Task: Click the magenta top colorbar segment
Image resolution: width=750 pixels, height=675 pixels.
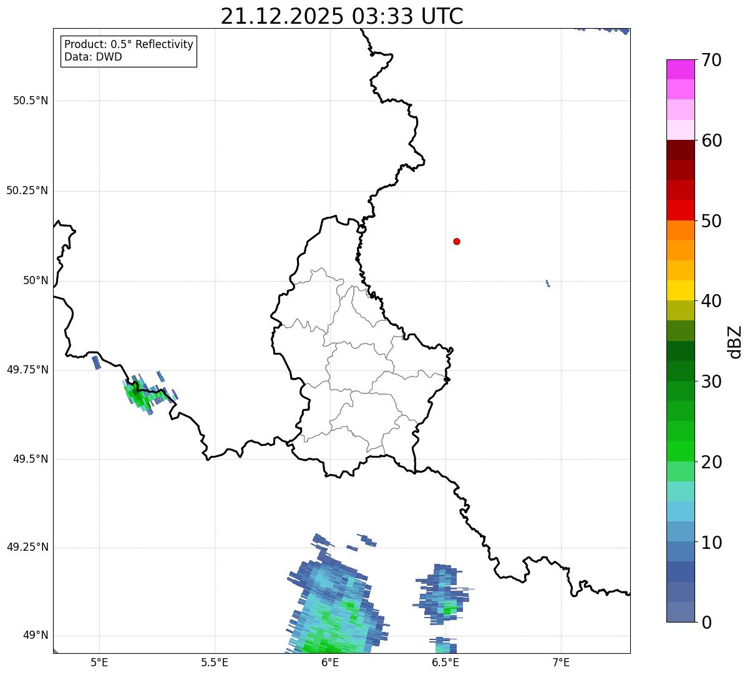Action: 680,69
